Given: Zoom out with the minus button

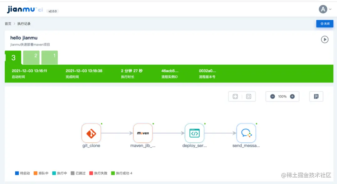Looking at the screenshot, I should point(272,97).
